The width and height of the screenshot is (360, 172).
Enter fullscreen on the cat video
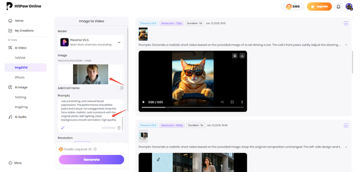click(232, 102)
